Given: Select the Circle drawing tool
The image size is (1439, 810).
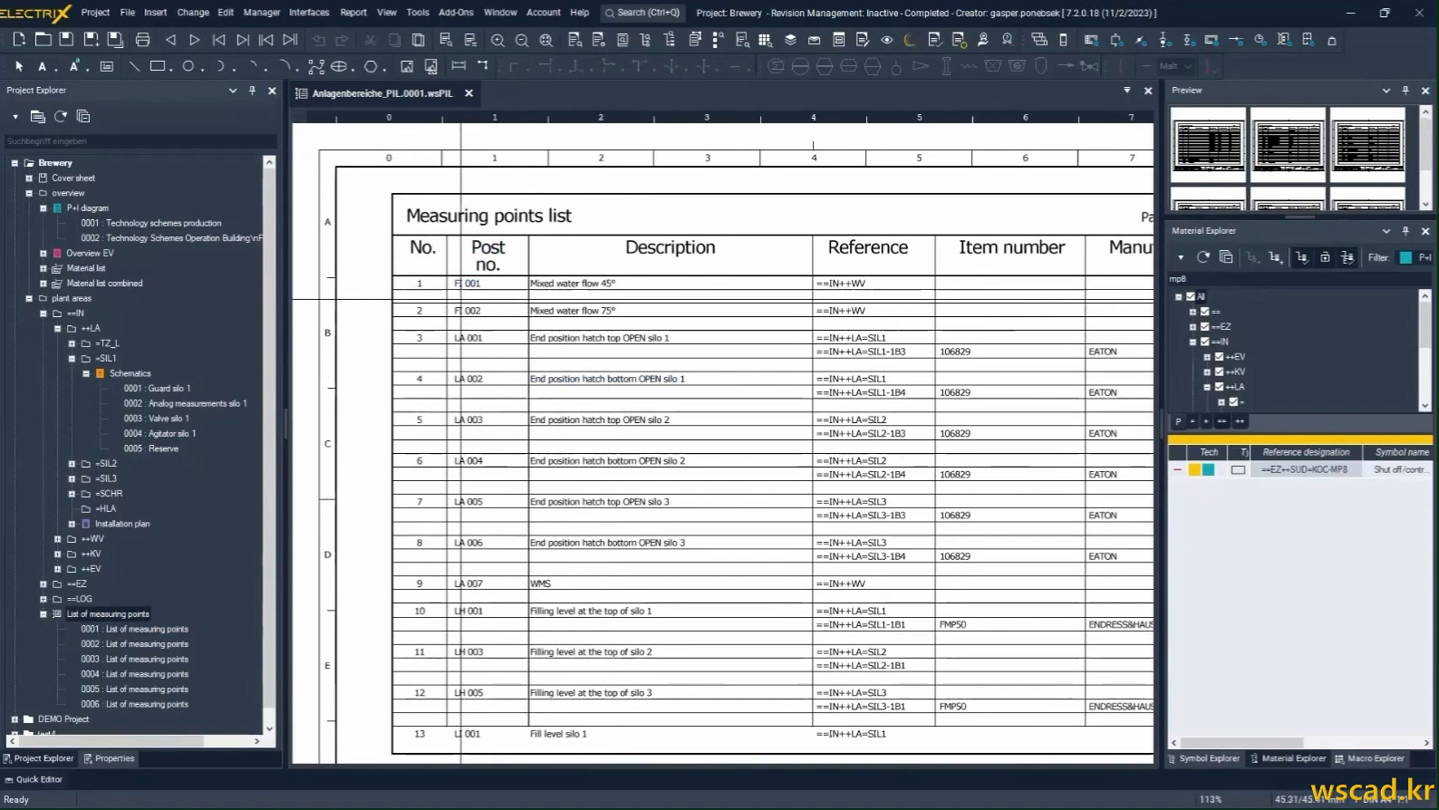Looking at the screenshot, I should tap(188, 66).
